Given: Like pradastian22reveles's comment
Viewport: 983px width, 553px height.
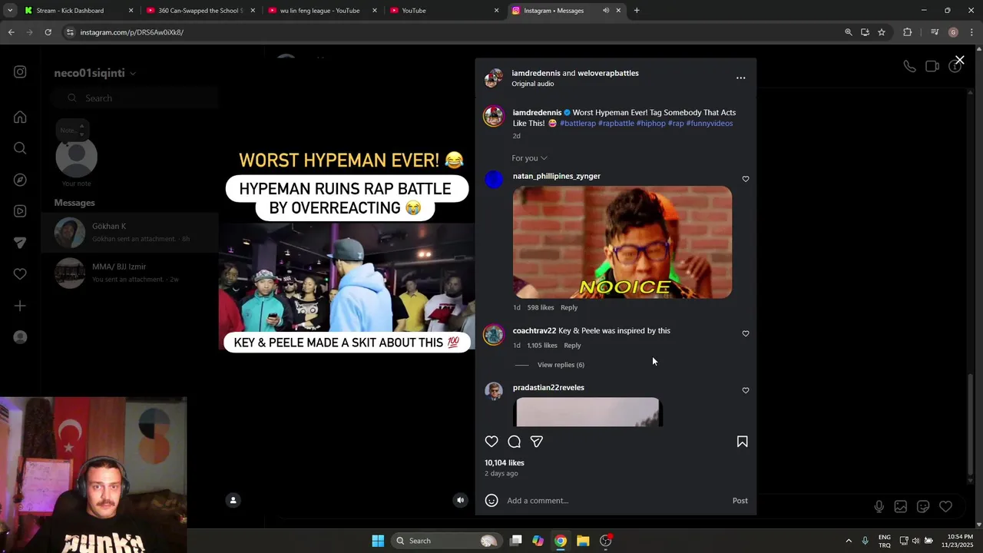Looking at the screenshot, I should tap(746, 390).
